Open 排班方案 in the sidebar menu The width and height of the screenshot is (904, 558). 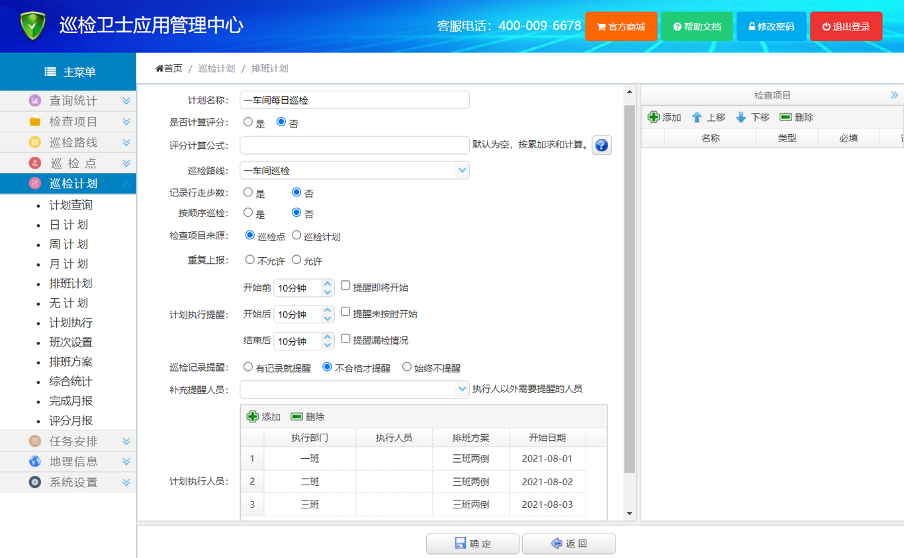click(x=71, y=362)
